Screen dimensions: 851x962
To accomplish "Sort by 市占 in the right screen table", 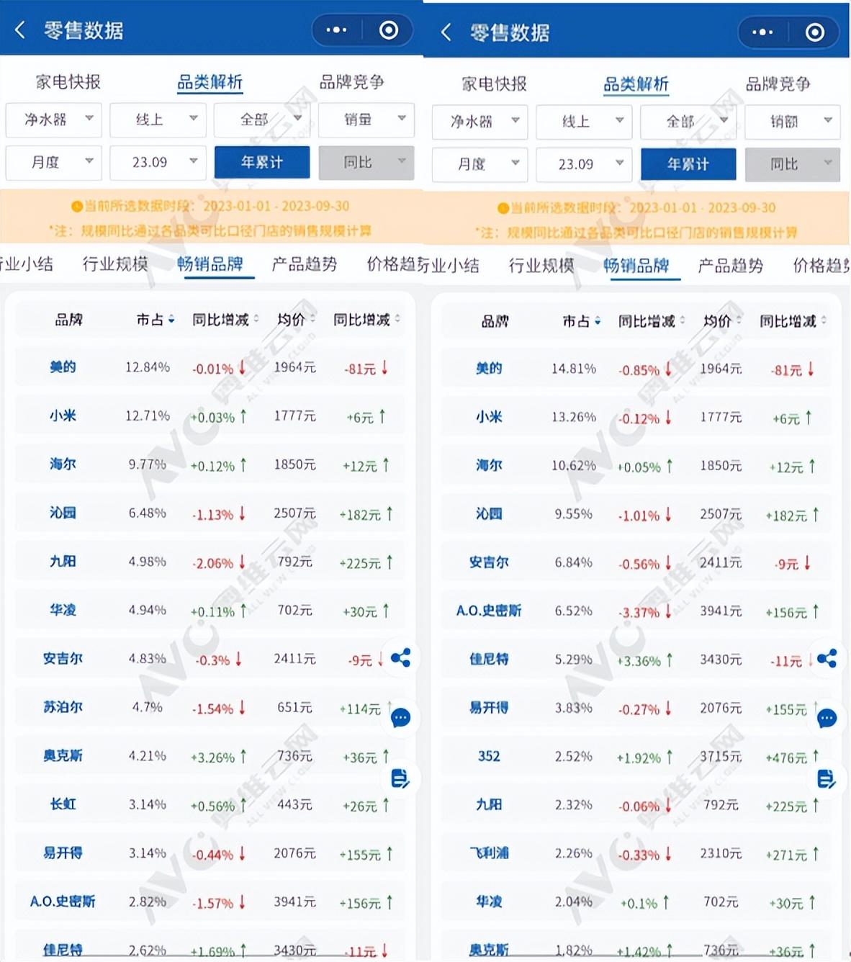I will click(582, 321).
